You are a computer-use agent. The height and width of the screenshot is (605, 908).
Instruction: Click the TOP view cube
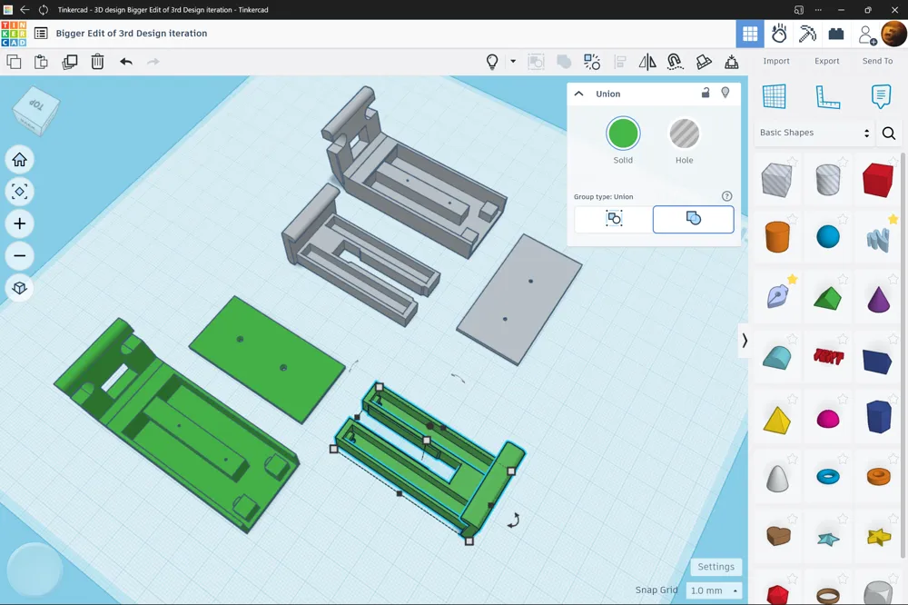(x=36, y=111)
